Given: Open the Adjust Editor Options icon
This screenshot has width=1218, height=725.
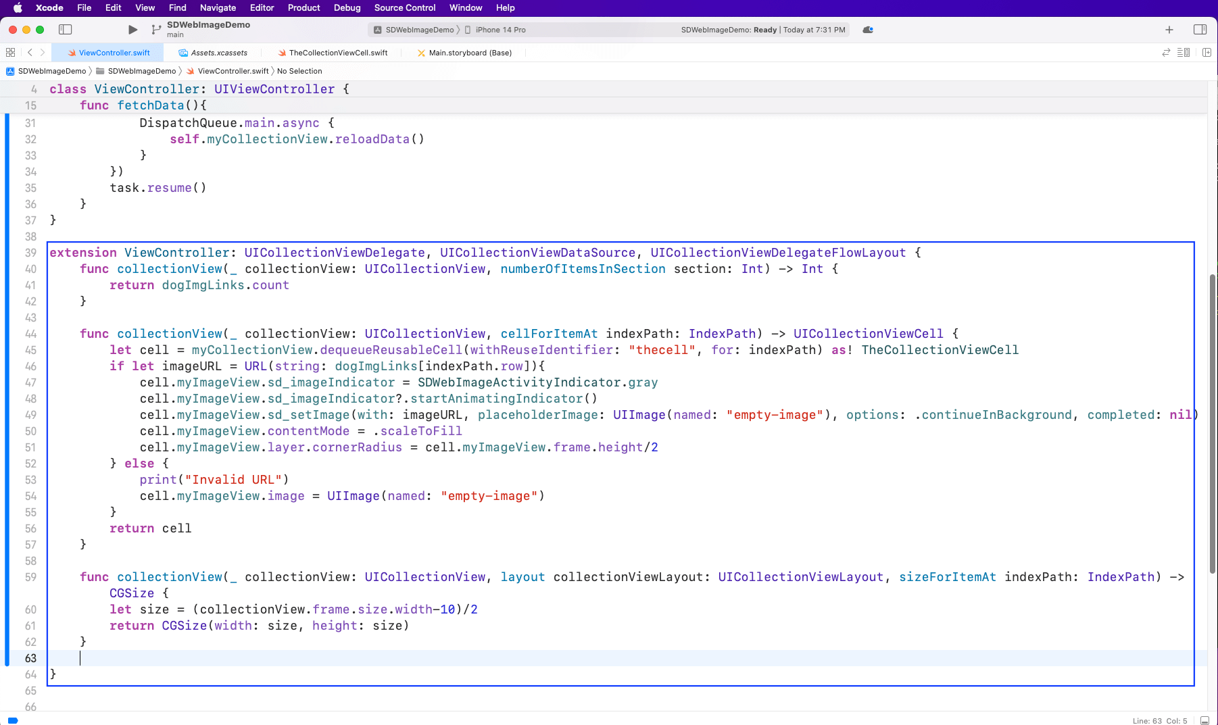Looking at the screenshot, I should tap(1183, 53).
